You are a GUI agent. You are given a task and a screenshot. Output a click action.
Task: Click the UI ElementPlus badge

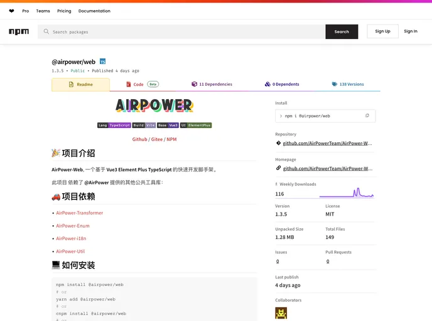[x=196, y=125]
